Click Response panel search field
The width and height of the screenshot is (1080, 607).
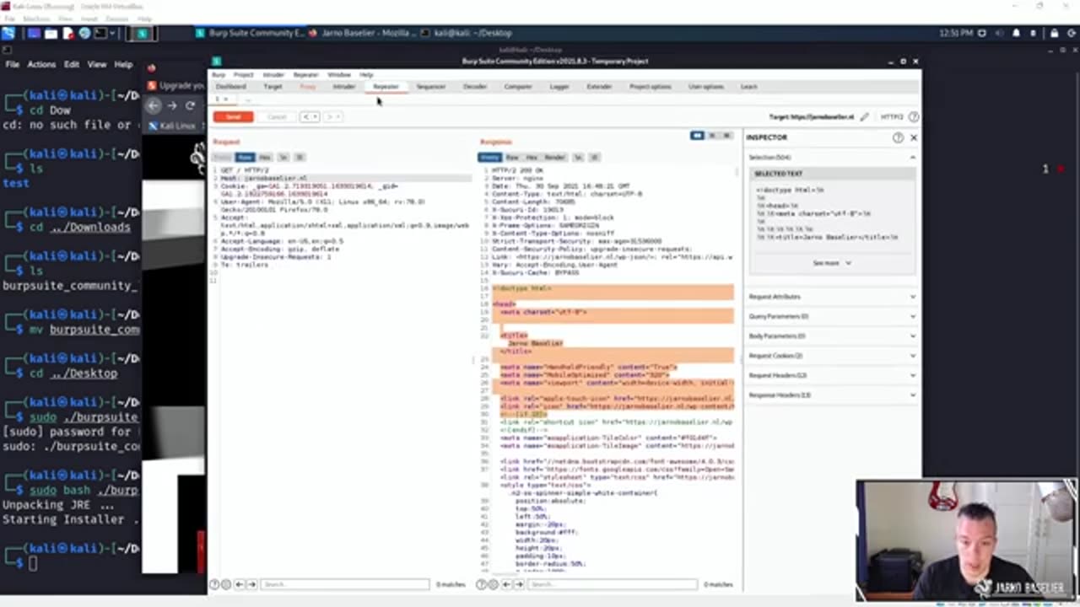click(x=613, y=584)
